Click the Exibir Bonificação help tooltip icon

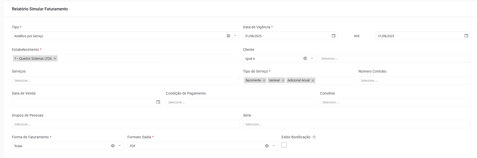tap(314, 137)
